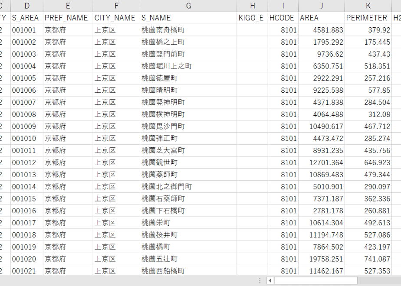Viewport: 401px width, 286px height.
Task: Select the PREF_NAME header cell
Action: tap(68, 18)
